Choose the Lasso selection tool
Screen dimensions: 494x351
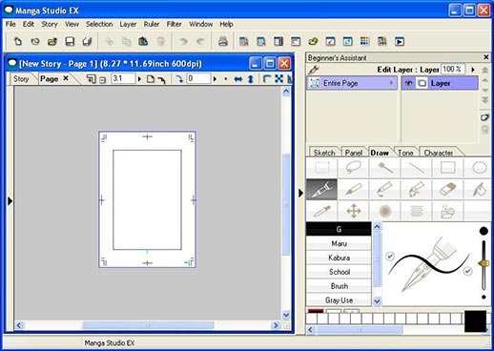(353, 167)
